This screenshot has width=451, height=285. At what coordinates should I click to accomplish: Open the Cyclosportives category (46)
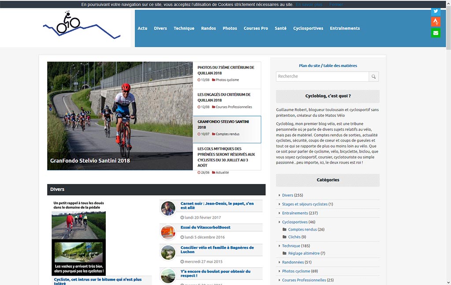pos(295,222)
